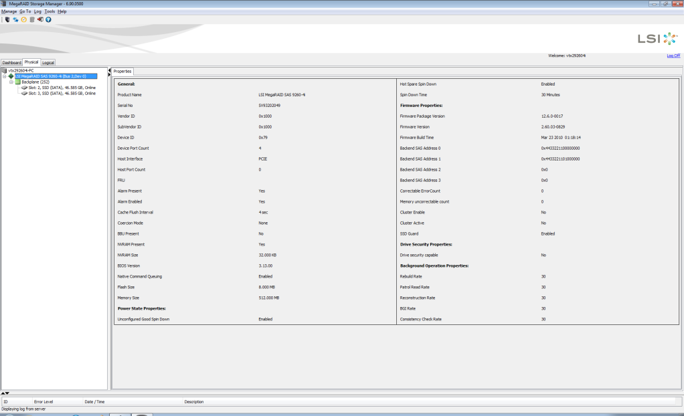Open the Manage menu
Viewport: 684px width, 416px height.
[9, 12]
